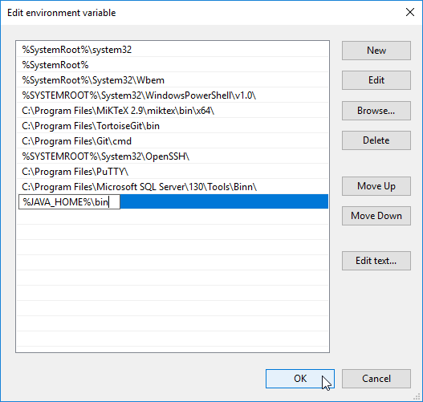Move the entry up with Move Up
Screen dimensions: 423x402
(x=376, y=186)
